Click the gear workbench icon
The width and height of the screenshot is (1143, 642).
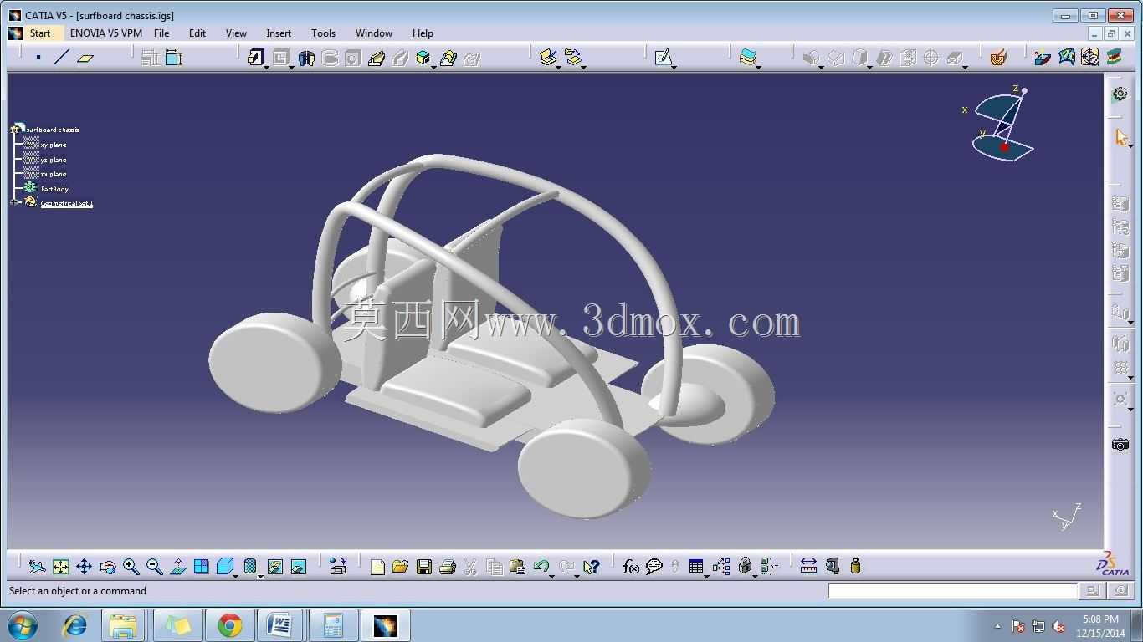(x=1120, y=94)
